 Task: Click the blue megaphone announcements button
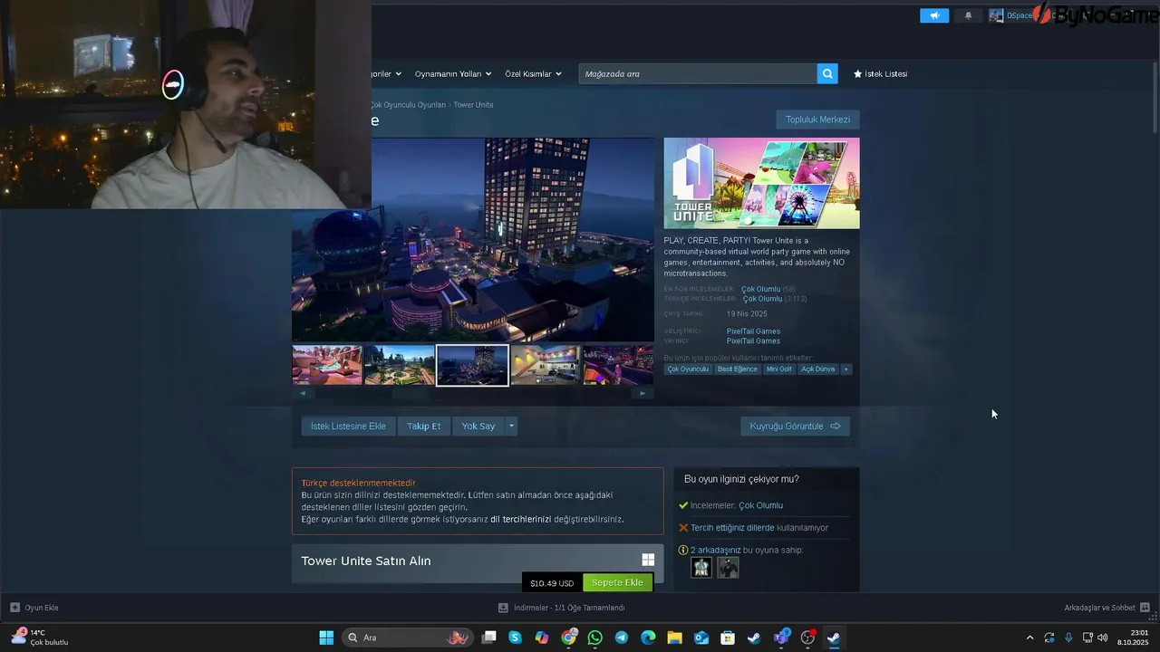point(934,15)
